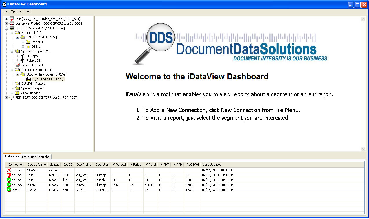
Task: Open the Options menu
Action: tap(16, 11)
